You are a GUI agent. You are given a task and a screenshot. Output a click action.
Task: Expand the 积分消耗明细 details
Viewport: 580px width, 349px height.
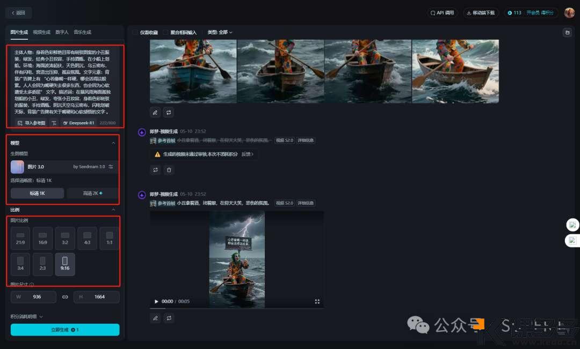click(x=27, y=317)
